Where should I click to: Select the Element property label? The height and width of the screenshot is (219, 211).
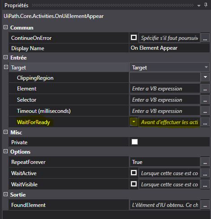(x=26, y=89)
